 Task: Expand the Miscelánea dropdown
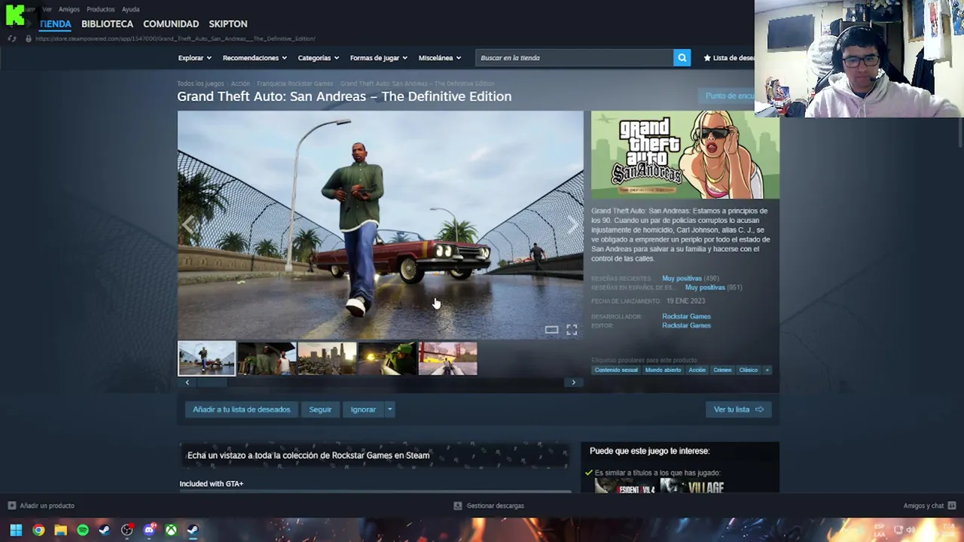[x=440, y=58]
